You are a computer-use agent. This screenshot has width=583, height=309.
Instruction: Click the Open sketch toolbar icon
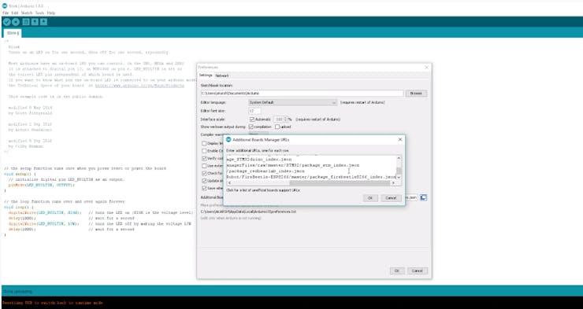(x=35, y=22)
